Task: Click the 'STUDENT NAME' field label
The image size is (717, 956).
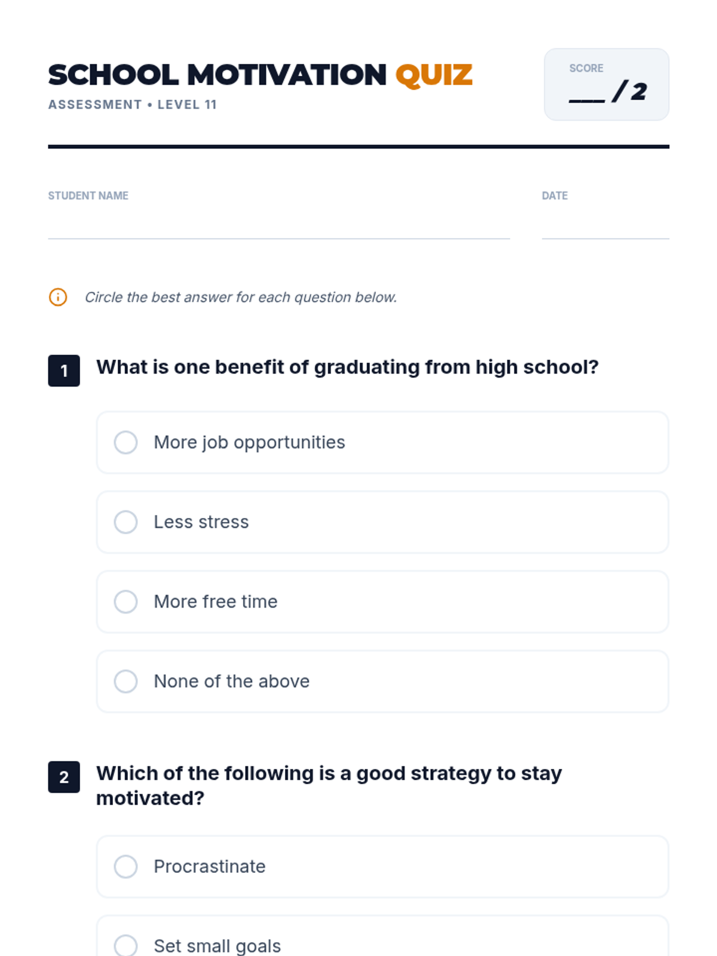Action: tap(88, 195)
